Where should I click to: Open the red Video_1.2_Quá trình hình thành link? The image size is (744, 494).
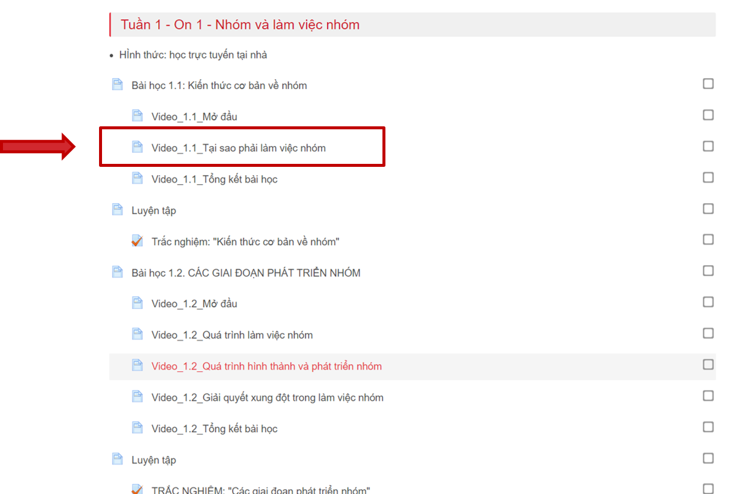266,366
